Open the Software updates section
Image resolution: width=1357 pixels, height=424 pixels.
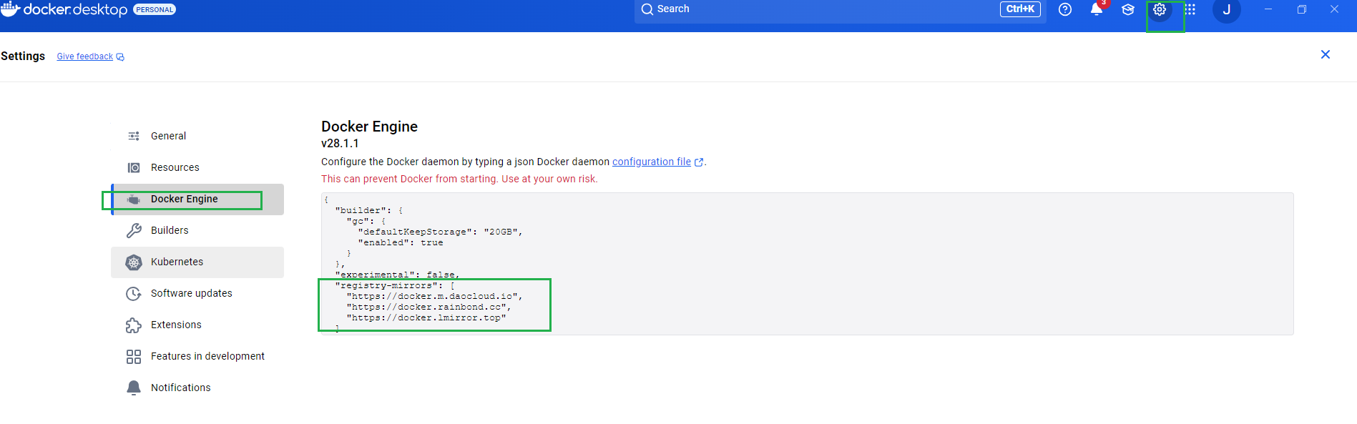click(197, 293)
